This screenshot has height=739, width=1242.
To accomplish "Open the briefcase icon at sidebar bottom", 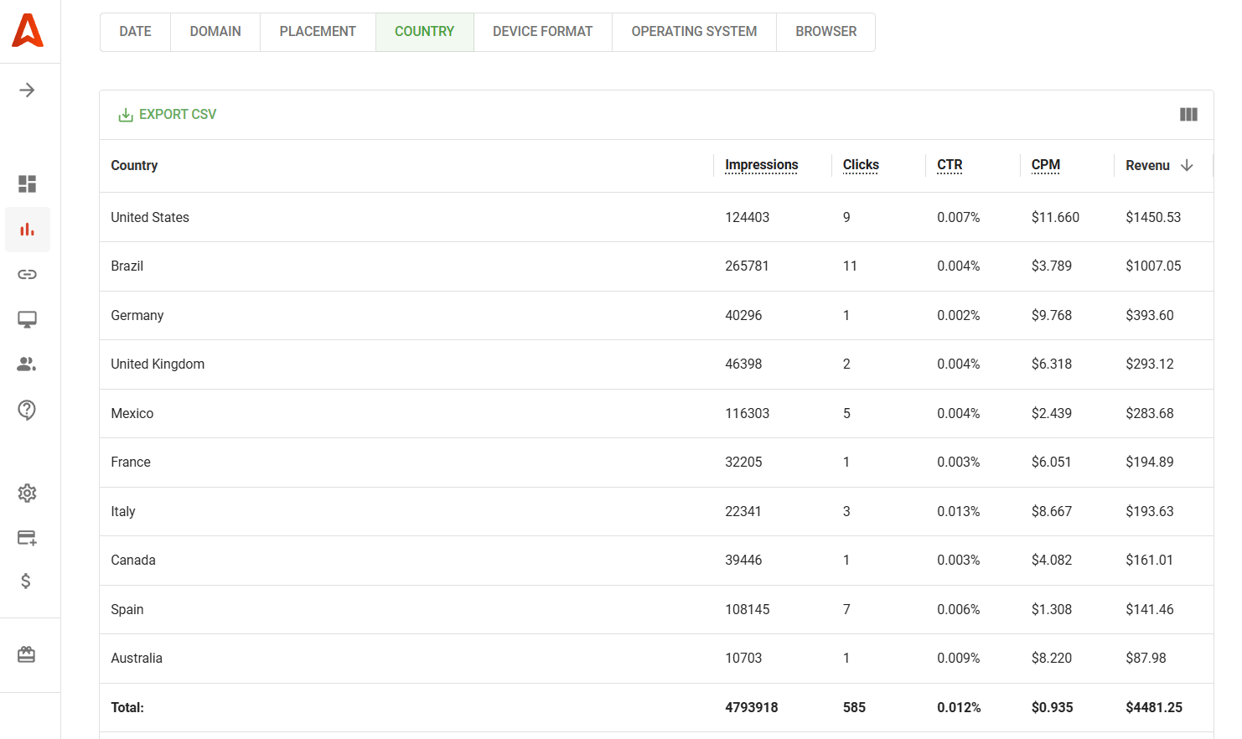I will pos(27,654).
